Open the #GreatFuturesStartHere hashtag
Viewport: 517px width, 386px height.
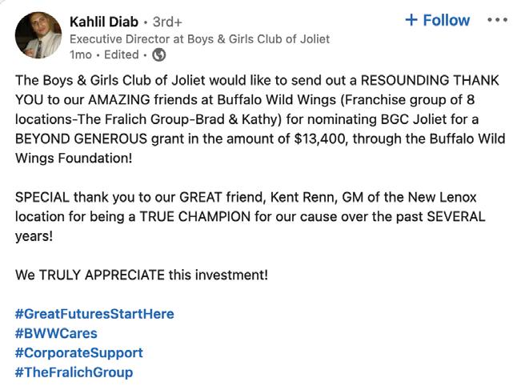coord(94,314)
